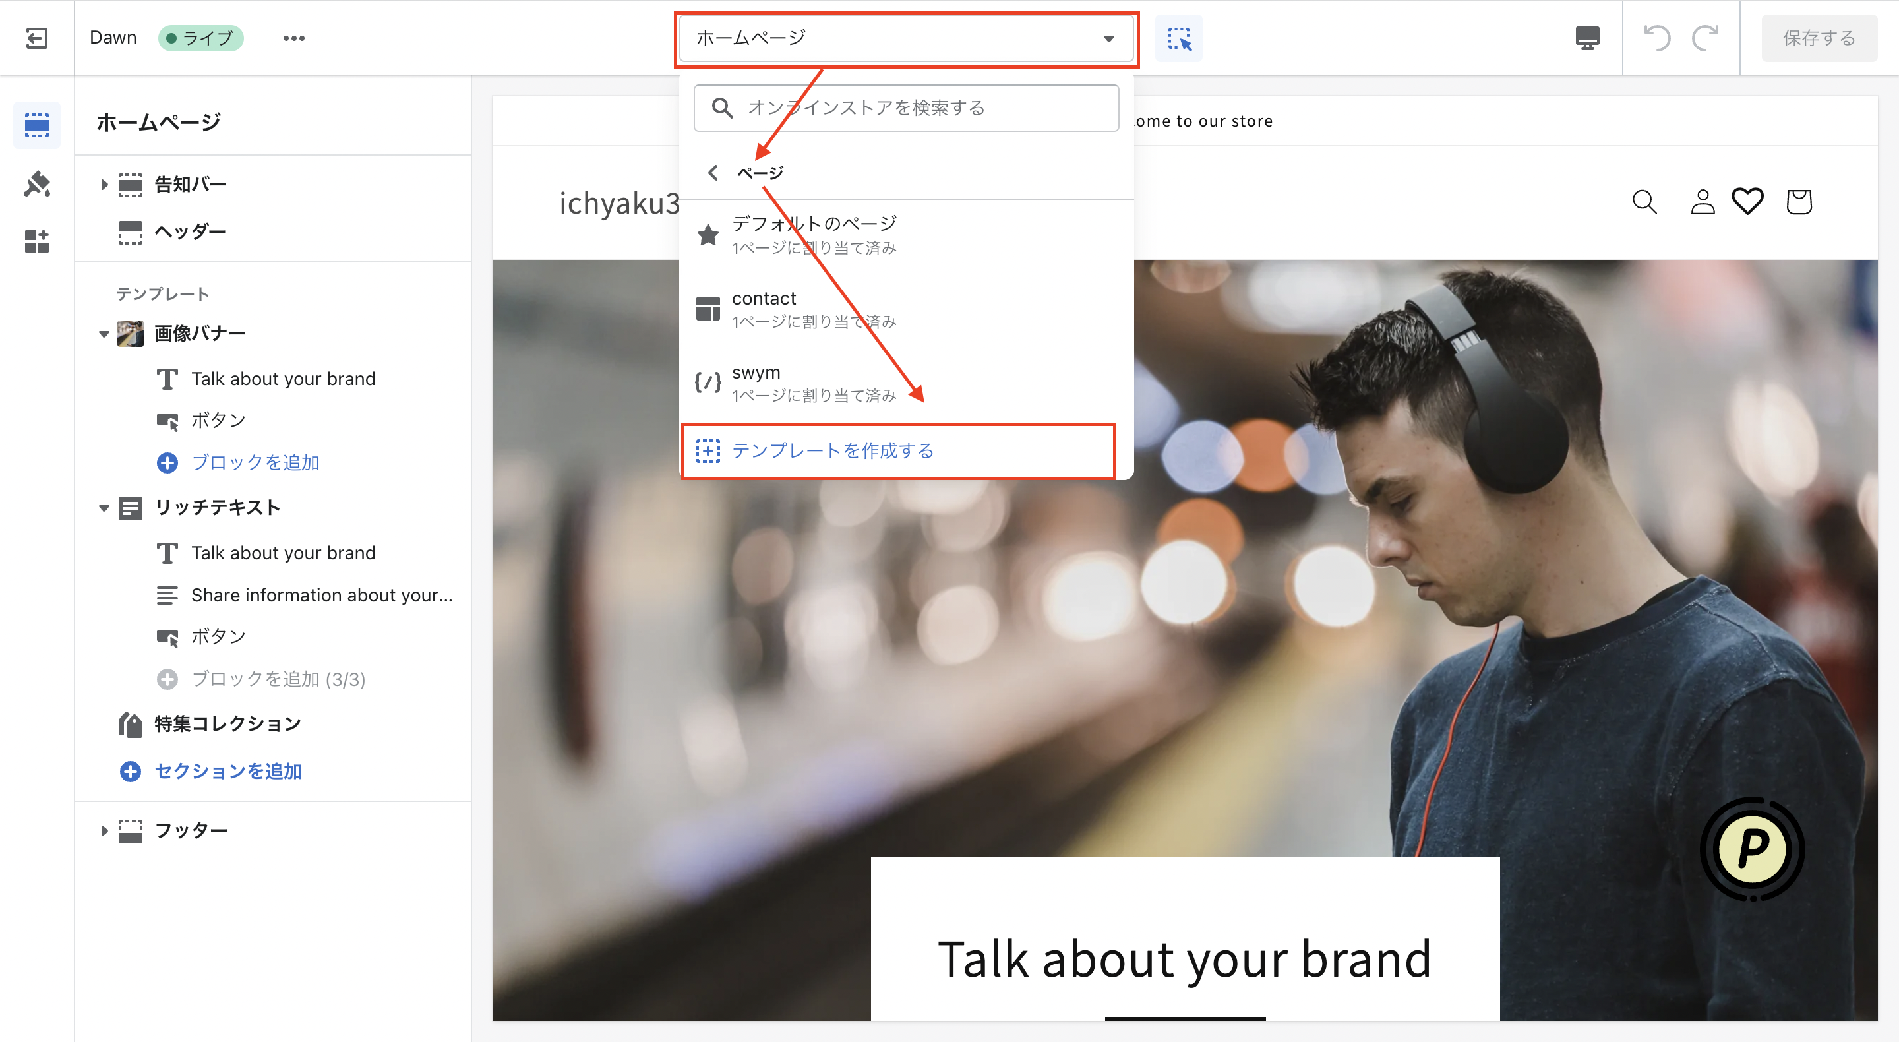
Task: Click the disabled ブロックを追加 (3/3) link
Action: tap(278, 679)
